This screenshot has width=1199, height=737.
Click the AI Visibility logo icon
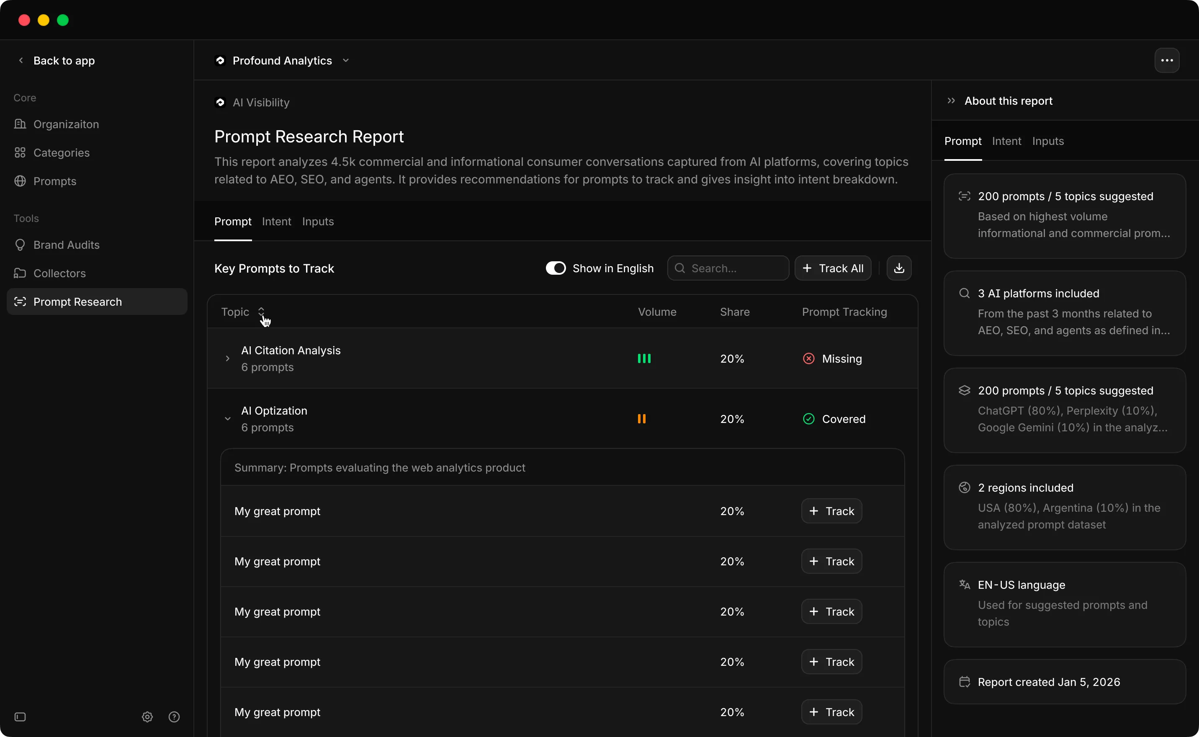pyautogui.click(x=220, y=102)
